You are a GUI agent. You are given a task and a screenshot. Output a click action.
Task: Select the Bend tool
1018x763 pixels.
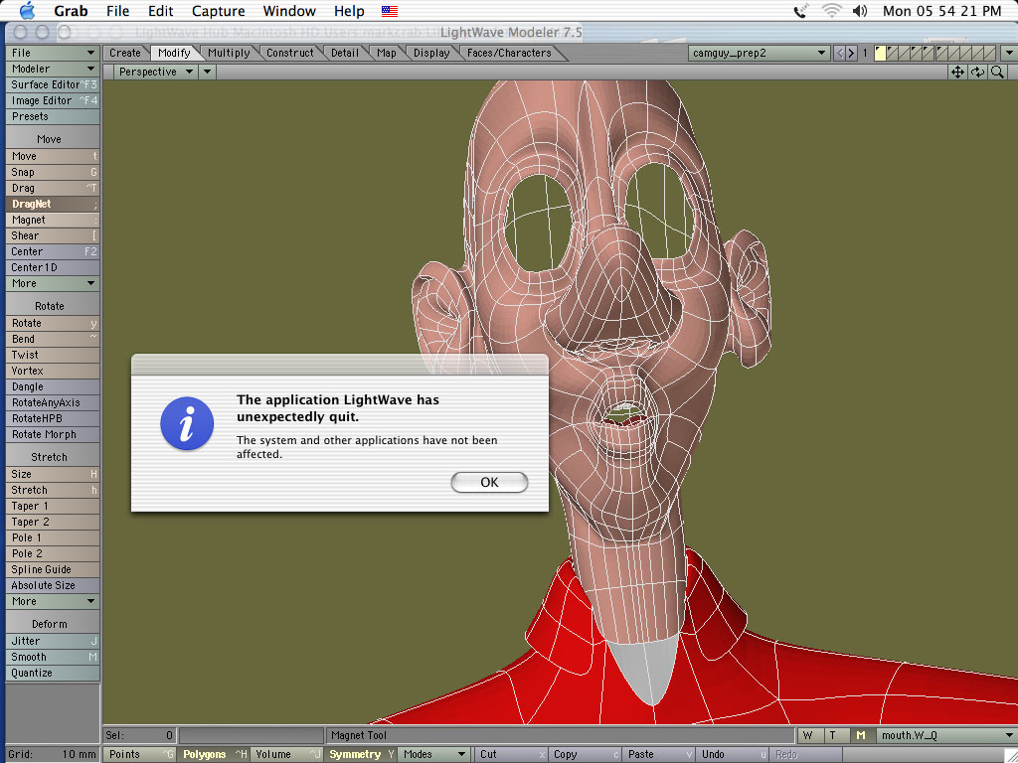click(x=53, y=339)
